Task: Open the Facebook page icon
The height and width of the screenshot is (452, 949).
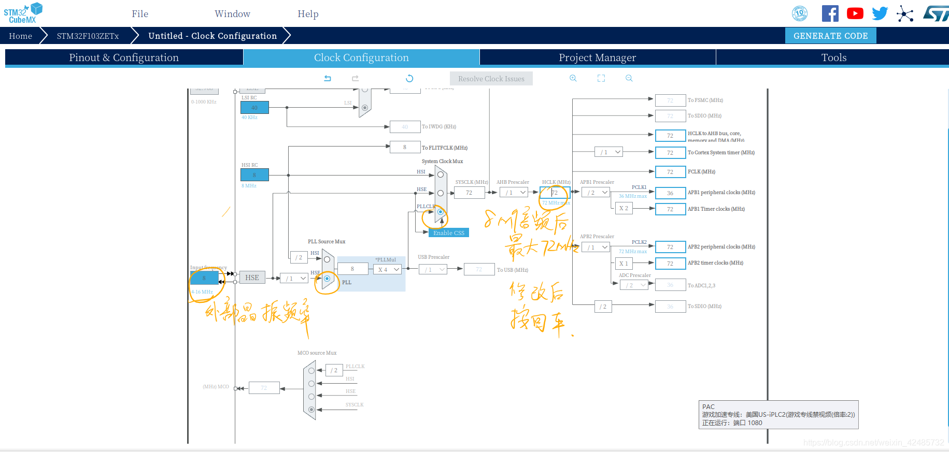Action: pos(830,13)
